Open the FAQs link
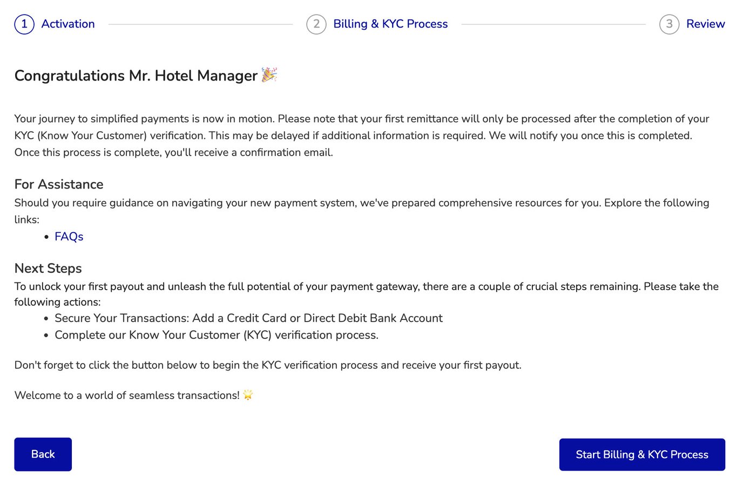 click(x=69, y=237)
